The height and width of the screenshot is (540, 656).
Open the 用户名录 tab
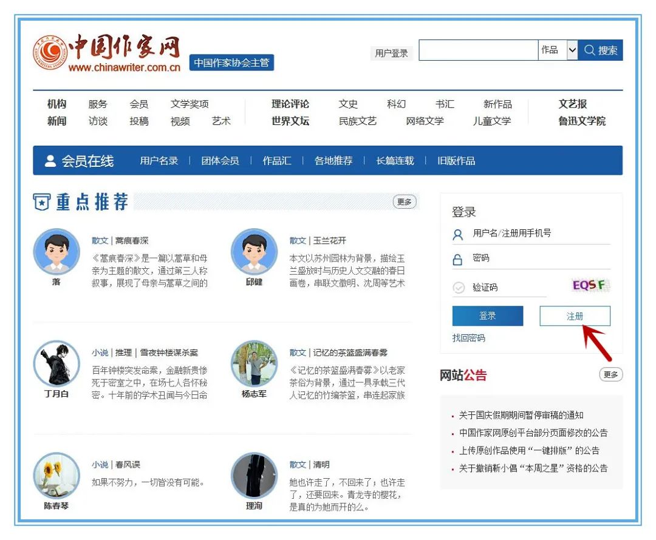[159, 161]
